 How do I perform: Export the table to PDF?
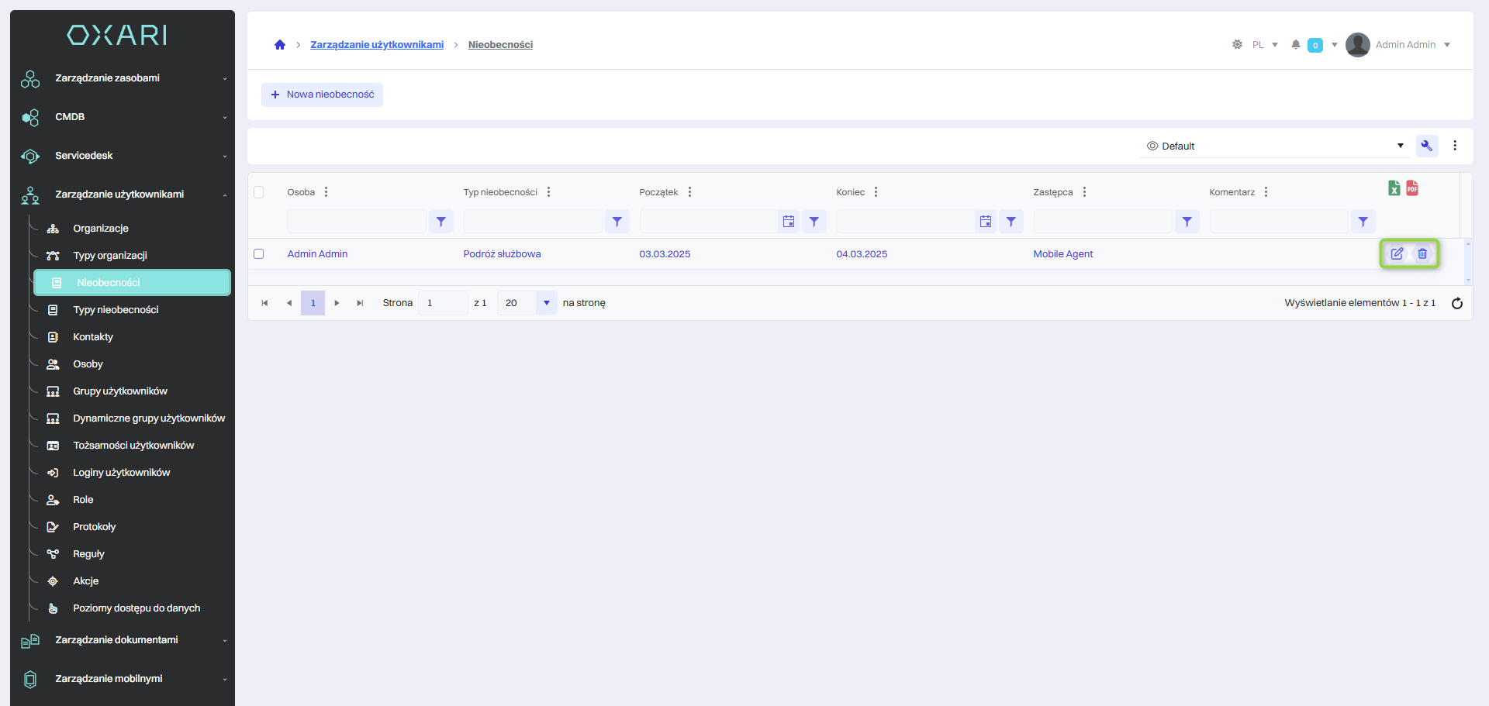[x=1412, y=188]
